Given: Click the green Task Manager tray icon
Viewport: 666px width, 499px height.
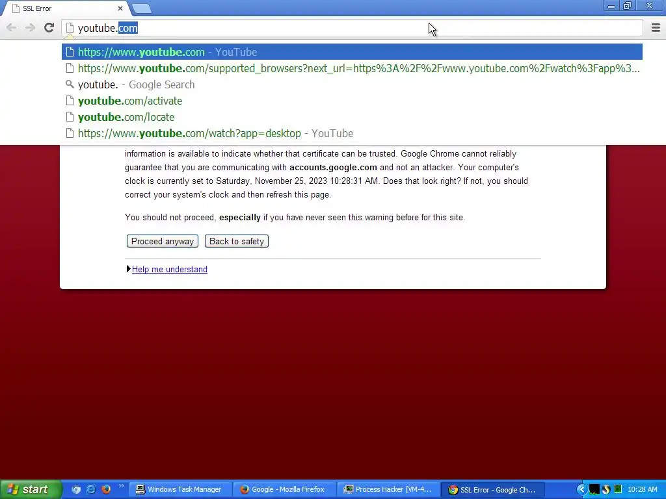Looking at the screenshot, I should pyautogui.click(x=618, y=489).
